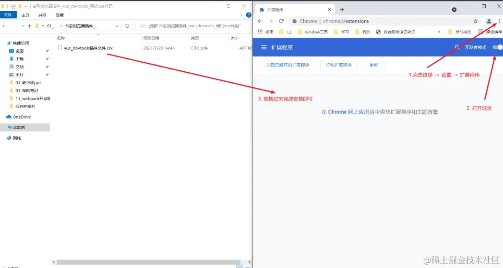Switch to 主页 ribbon tab

pyautogui.click(x=25, y=15)
